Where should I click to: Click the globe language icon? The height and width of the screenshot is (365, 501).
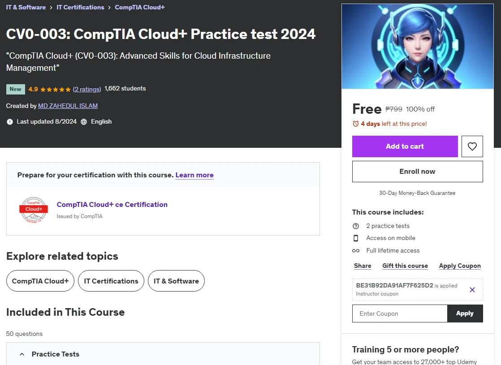tap(84, 122)
